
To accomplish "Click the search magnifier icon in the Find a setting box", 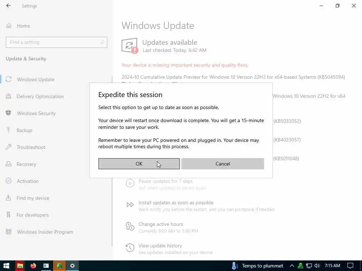I will tap(102, 42).
